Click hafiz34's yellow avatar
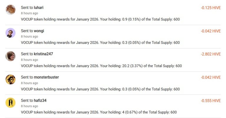This screenshot has height=118, width=226. (11, 102)
